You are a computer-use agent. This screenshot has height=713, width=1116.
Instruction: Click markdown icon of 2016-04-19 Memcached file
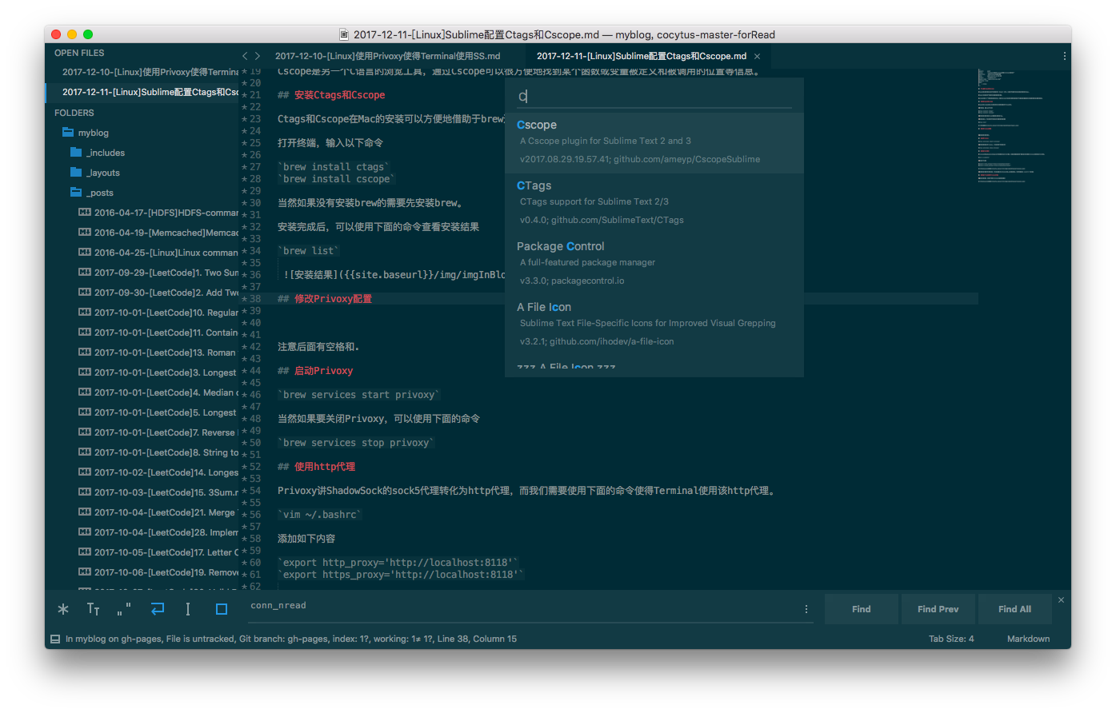click(x=85, y=233)
